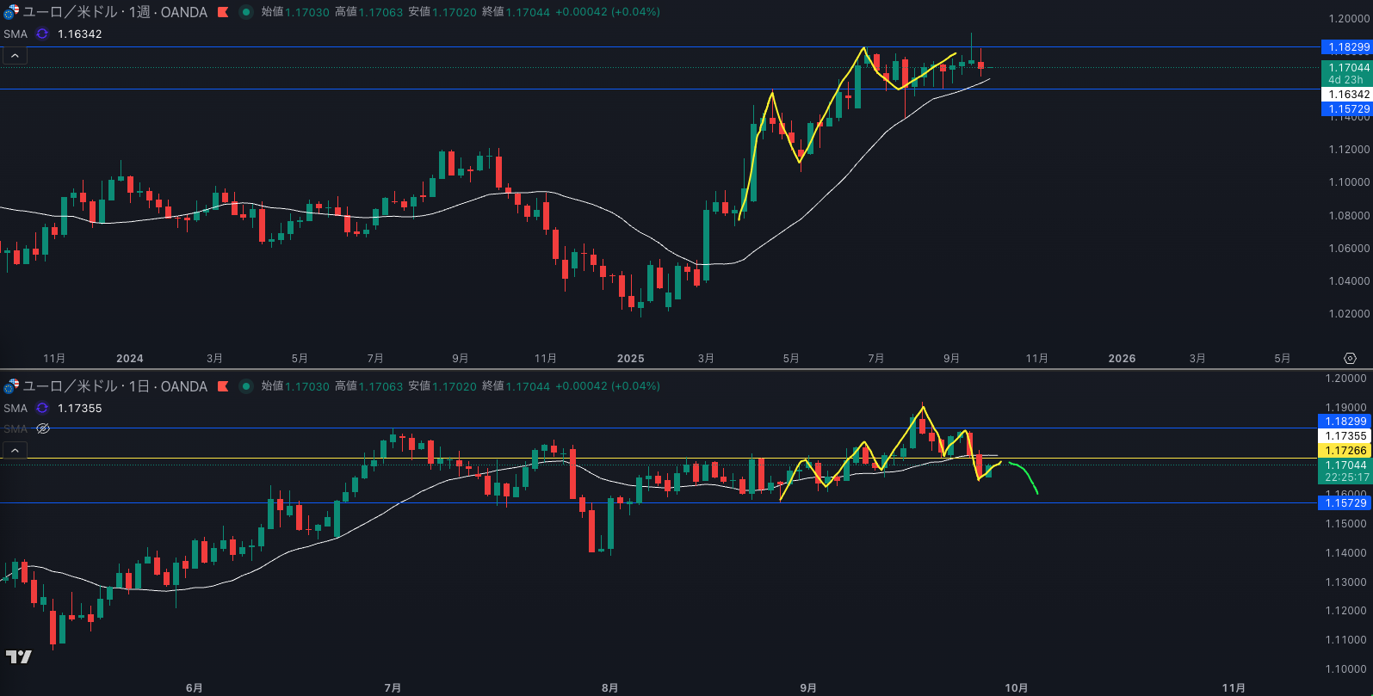Open the symbol title ユーロ/米ドル 1週 OANDA
This screenshot has width=1373, height=696.
pyautogui.click(x=114, y=12)
